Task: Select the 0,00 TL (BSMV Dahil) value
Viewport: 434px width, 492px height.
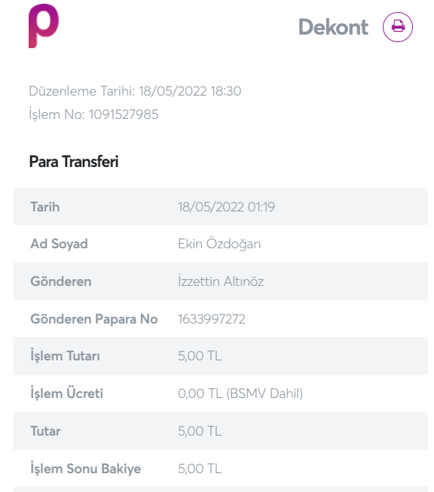Action: pos(240,393)
